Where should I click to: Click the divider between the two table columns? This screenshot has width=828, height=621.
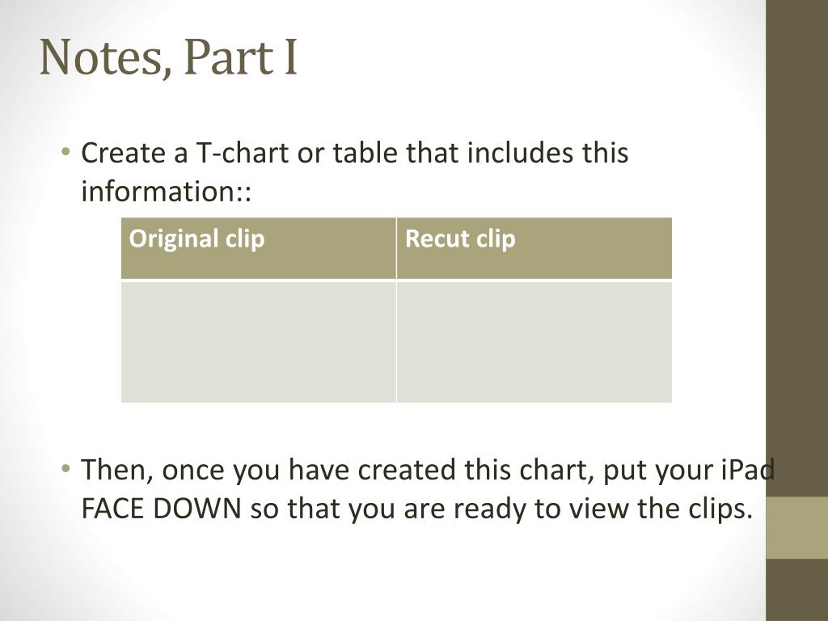(x=396, y=310)
